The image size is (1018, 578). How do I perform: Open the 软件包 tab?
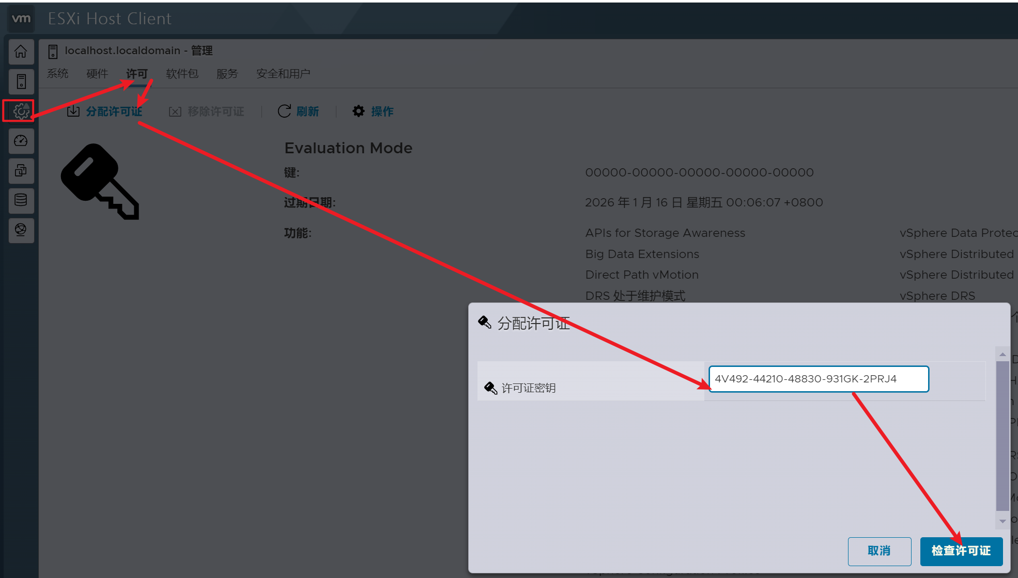pyautogui.click(x=182, y=74)
